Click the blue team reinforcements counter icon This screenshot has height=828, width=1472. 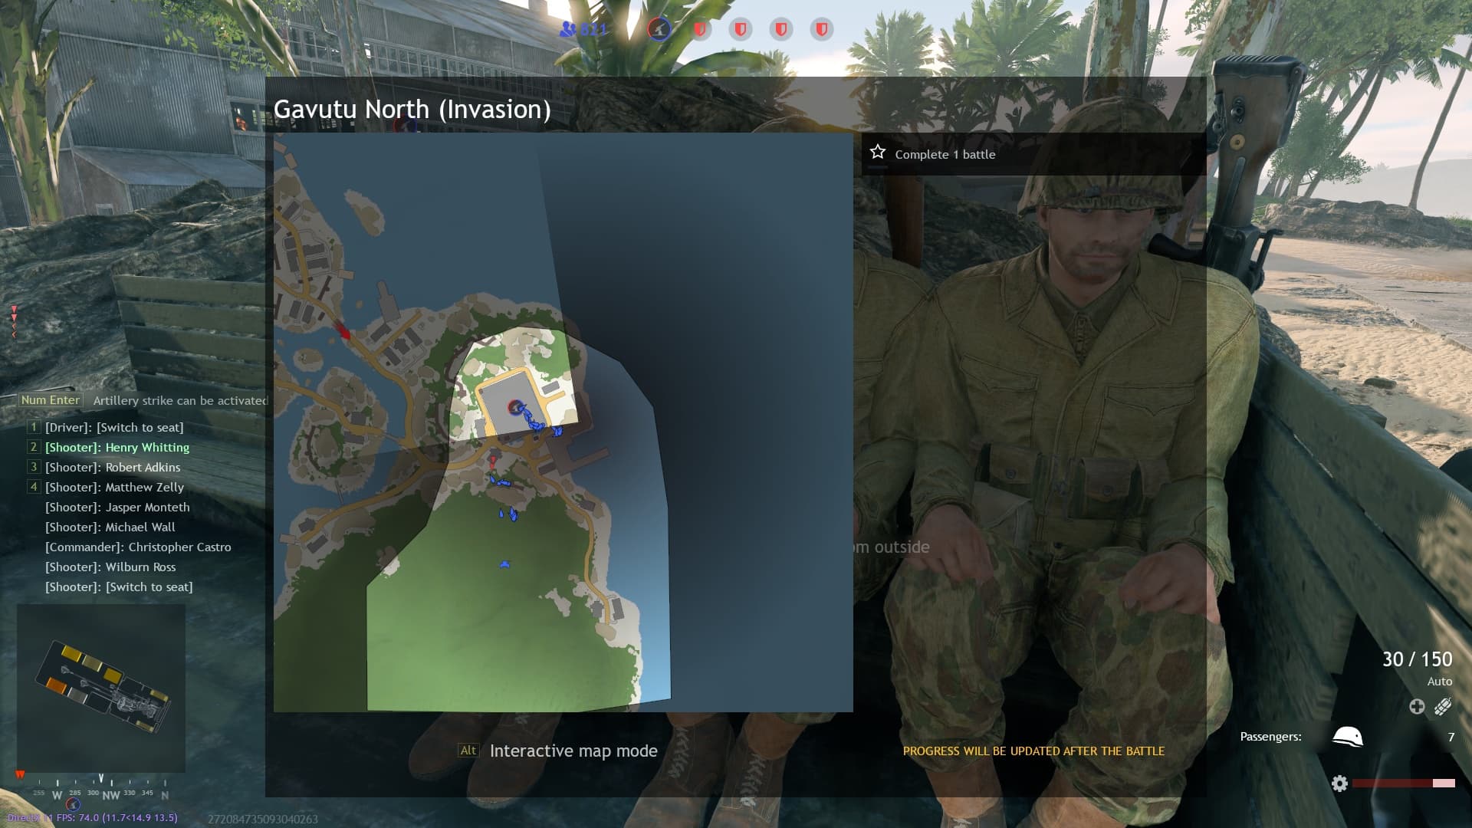568,29
